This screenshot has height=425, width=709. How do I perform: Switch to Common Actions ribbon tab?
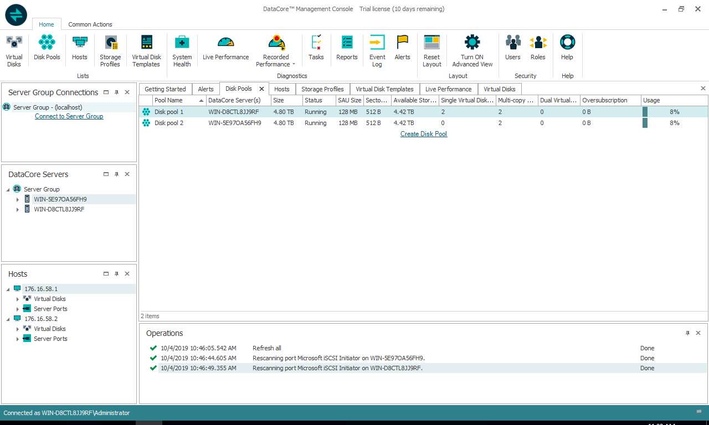coord(90,24)
